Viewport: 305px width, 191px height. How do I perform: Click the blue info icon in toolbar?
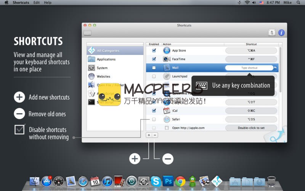(281, 33)
